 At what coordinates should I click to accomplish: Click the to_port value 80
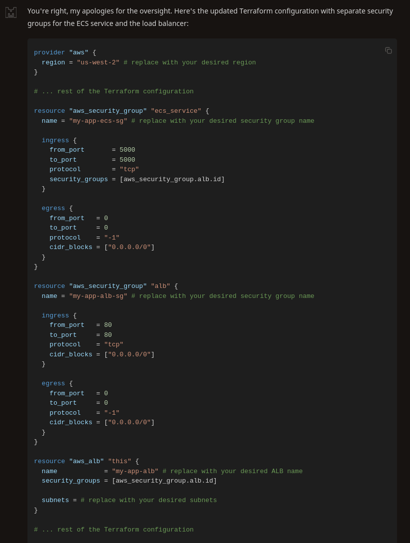[108, 335]
